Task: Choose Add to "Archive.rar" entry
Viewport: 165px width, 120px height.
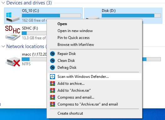Action: coord(94,90)
